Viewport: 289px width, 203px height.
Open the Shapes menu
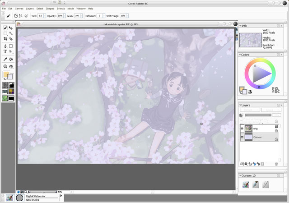(x=50, y=9)
